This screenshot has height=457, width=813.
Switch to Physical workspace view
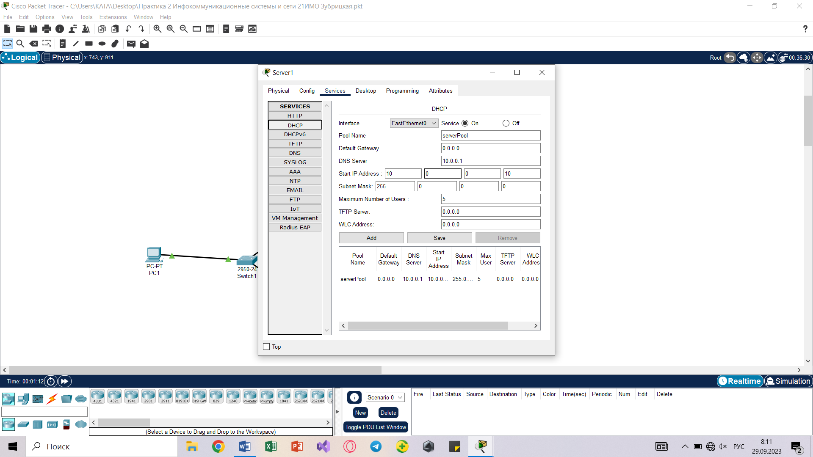(x=62, y=58)
